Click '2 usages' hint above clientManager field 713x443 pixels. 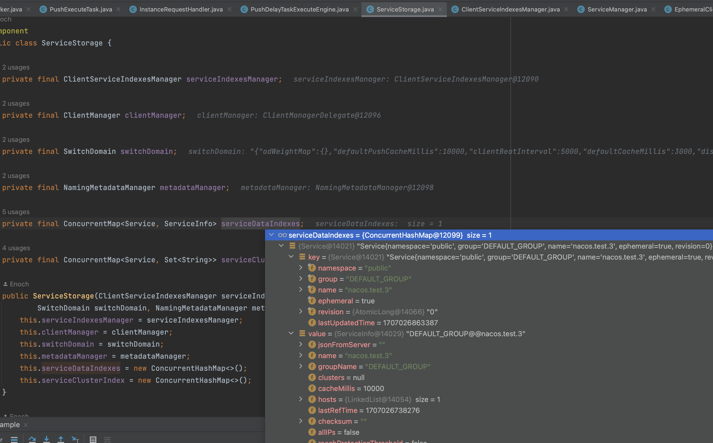16,103
